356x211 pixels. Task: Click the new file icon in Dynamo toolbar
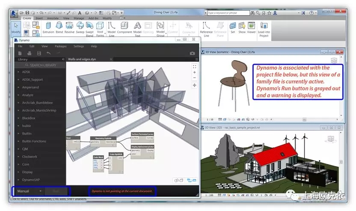click(19, 53)
